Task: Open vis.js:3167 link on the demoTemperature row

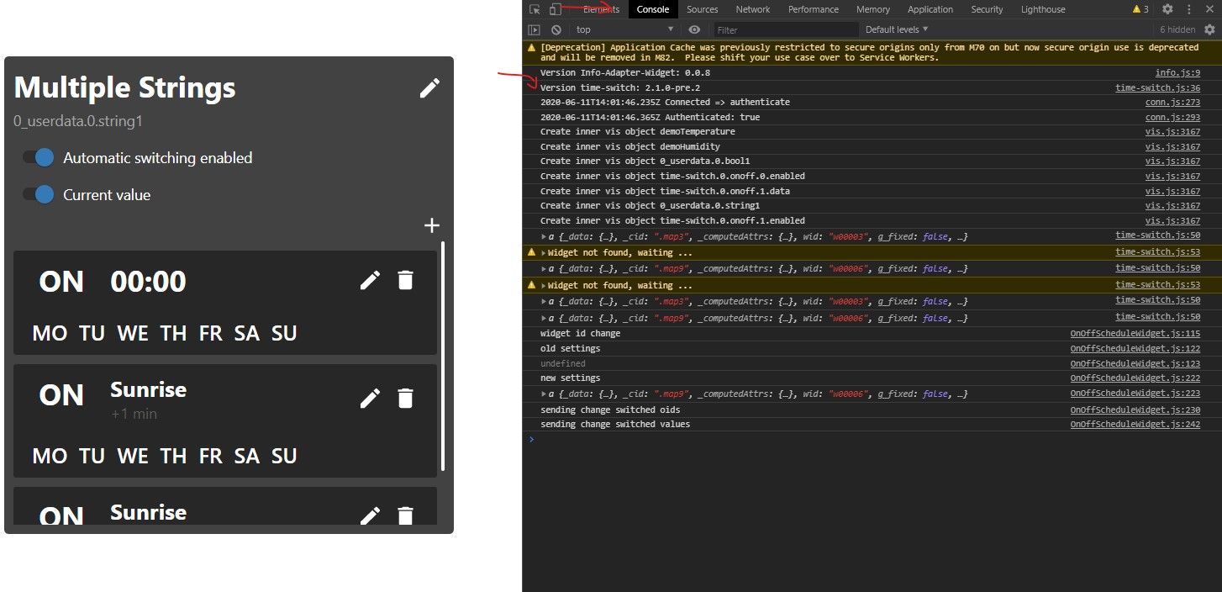Action: pos(1172,131)
